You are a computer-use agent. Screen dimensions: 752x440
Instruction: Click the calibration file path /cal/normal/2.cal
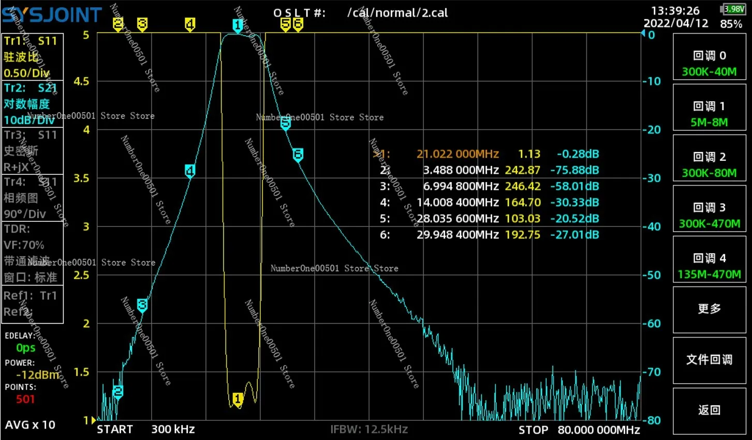coord(397,13)
